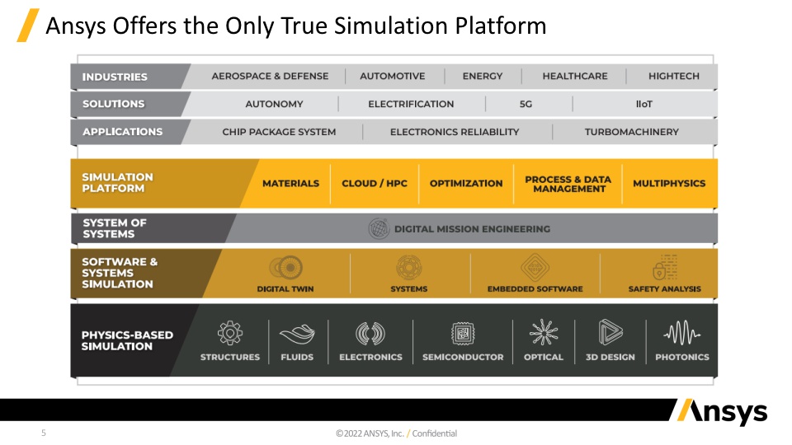The width and height of the screenshot is (792, 445).
Task: Select the Fluids wave icon
Action: coord(297,335)
